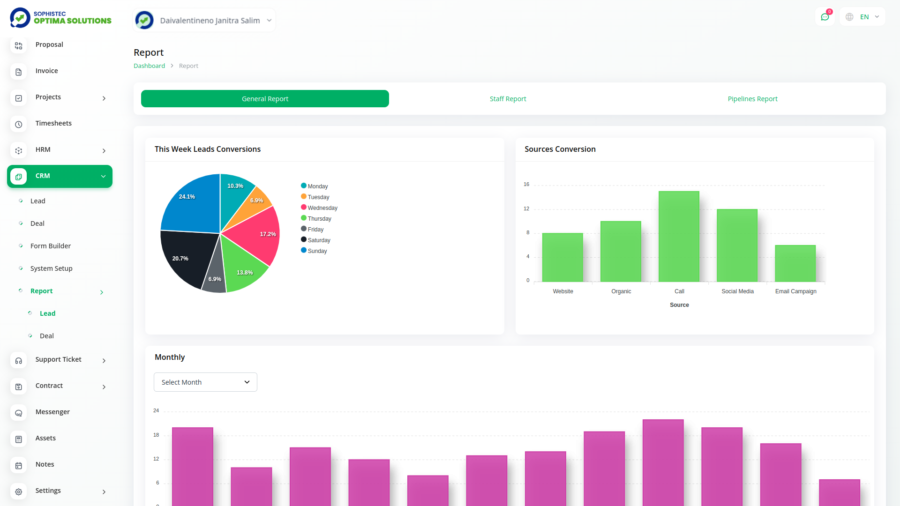Open the Proposal module icon
The width and height of the screenshot is (900, 506).
pyautogui.click(x=18, y=45)
